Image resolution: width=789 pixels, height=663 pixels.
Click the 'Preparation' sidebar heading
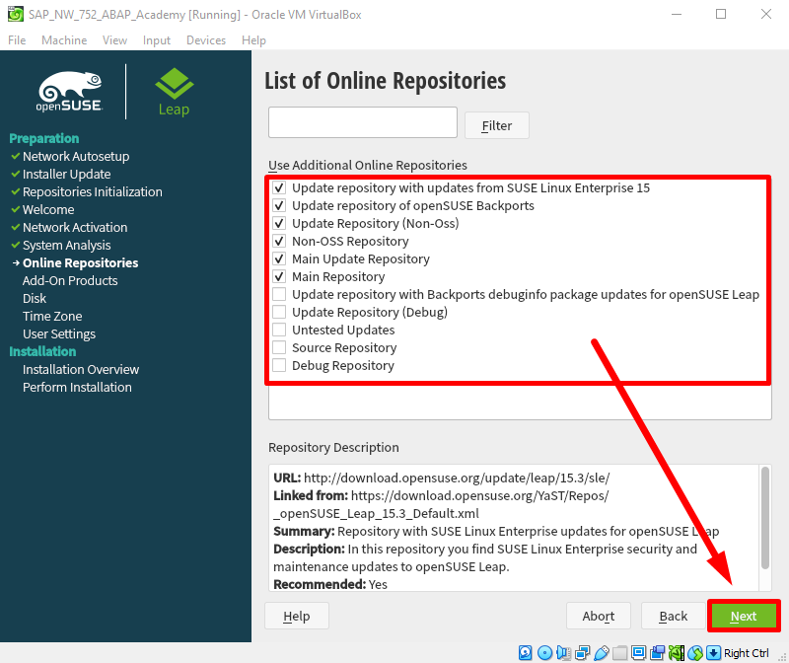pyautogui.click(x=44, y=138)
